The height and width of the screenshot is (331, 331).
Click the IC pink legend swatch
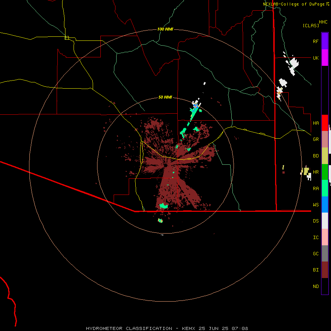325,237
